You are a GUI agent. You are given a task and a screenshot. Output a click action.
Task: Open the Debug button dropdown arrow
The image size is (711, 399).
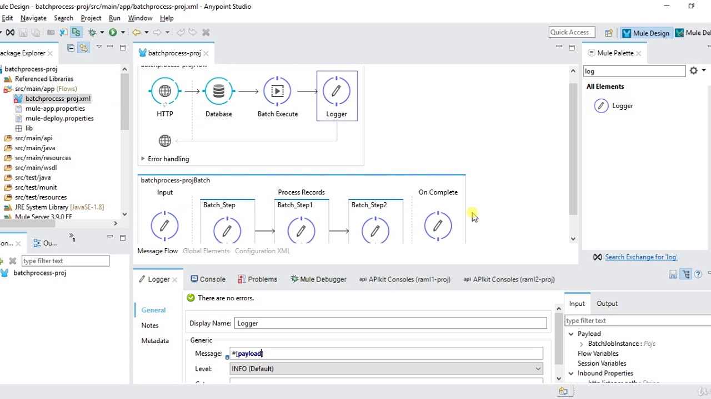click(102, 33)
